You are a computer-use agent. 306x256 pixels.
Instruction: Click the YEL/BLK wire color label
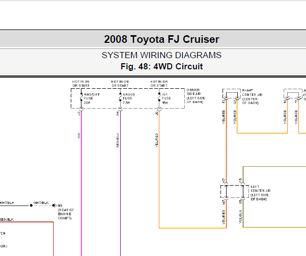pos(240,217)
